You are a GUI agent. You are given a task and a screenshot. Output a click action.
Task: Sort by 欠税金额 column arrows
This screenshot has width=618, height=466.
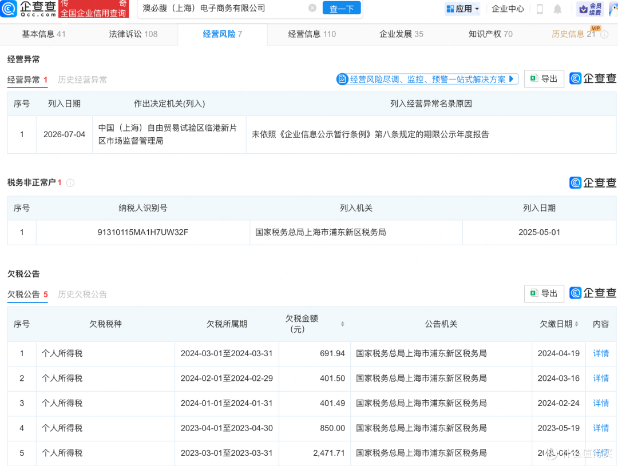point(343,324)
